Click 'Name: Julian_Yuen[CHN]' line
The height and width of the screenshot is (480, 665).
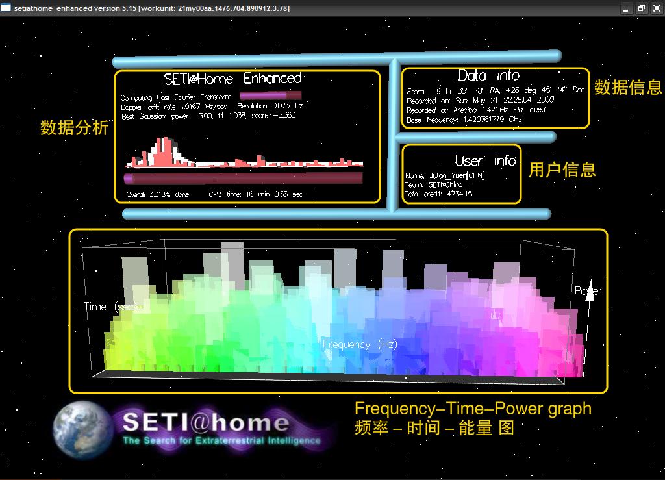pos(445,175)
